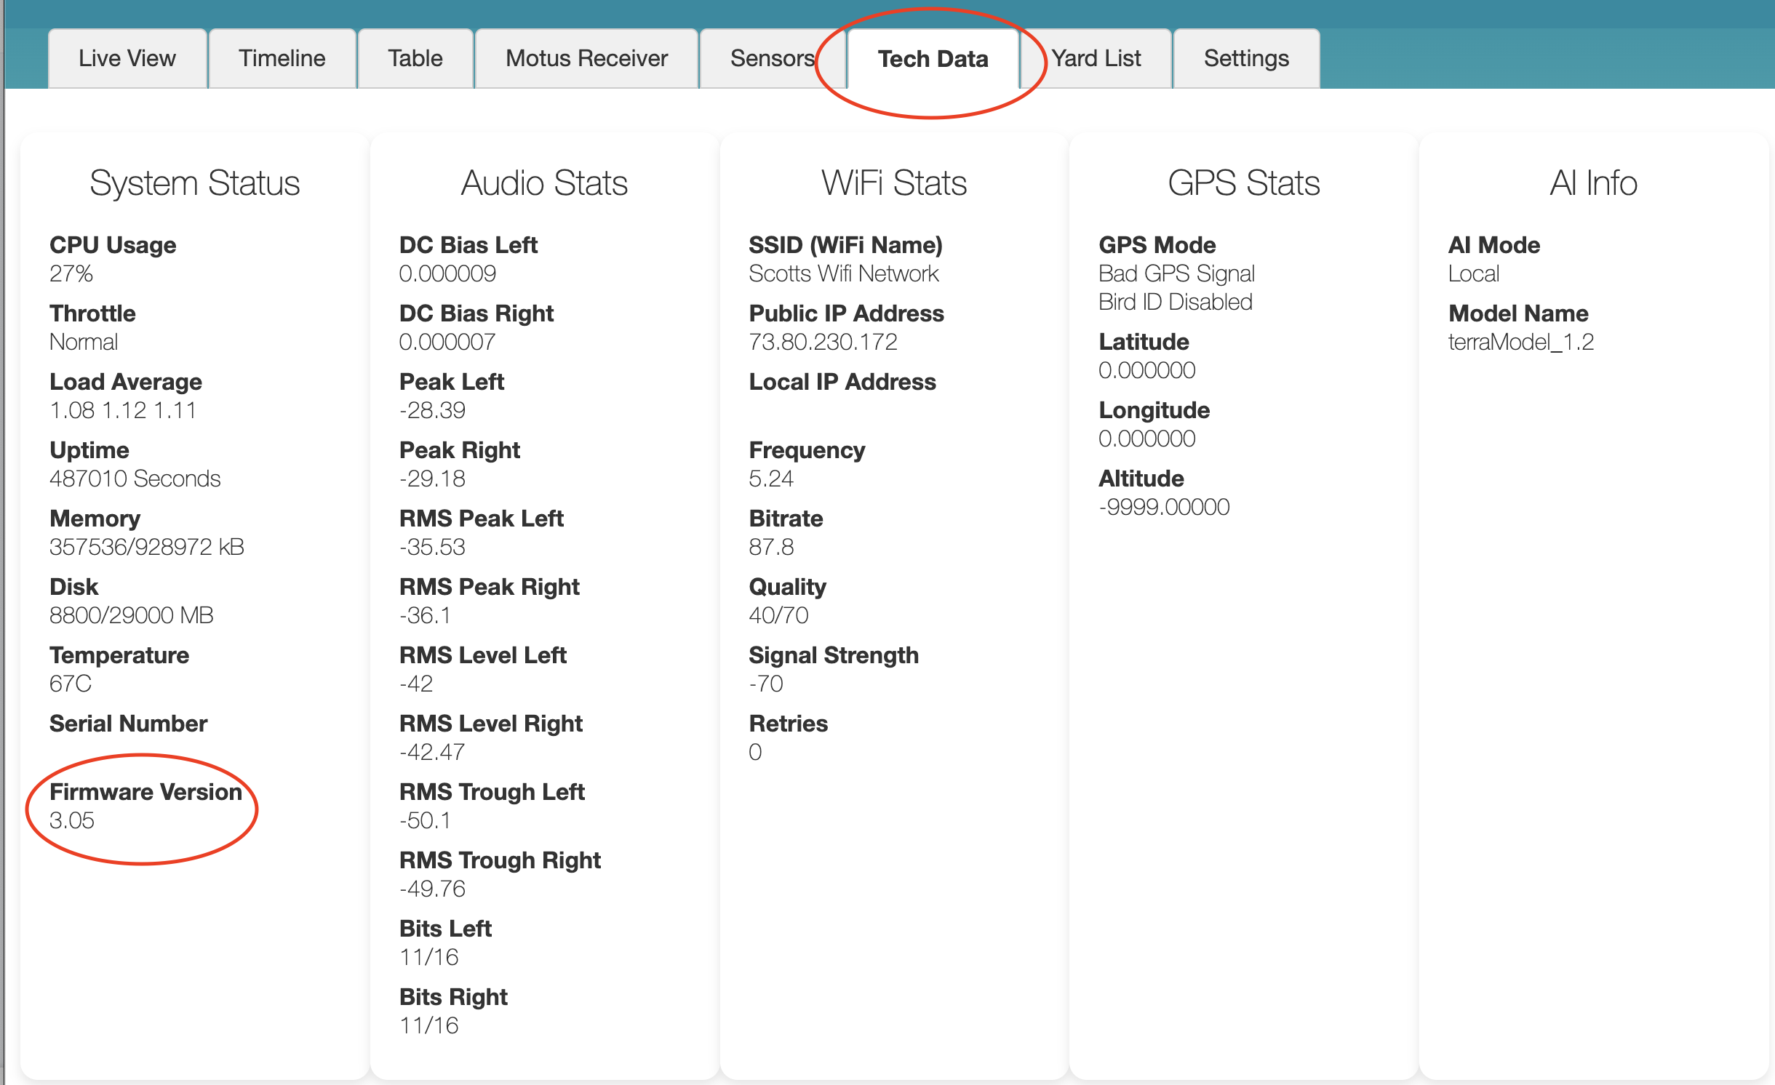
Task: Click the GPS Mode label
Action: [x=1157, y=245]
